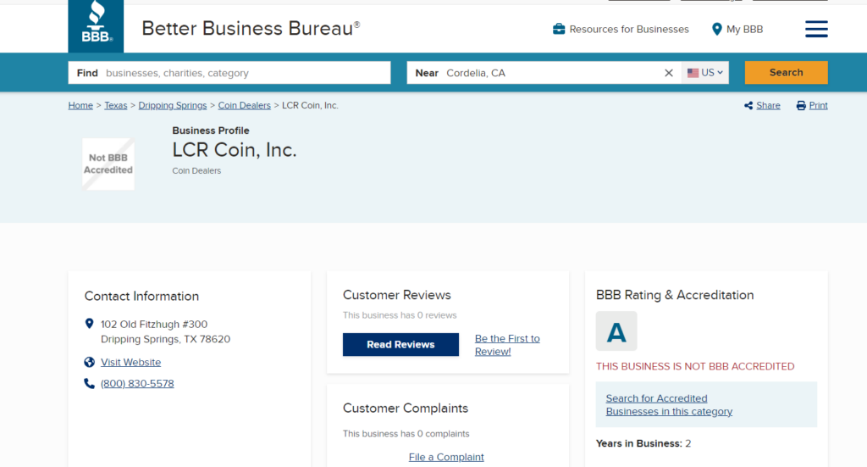Click the phone handset icon
The width and height of the screenshot is (867, 467).
tap(89, 383)
